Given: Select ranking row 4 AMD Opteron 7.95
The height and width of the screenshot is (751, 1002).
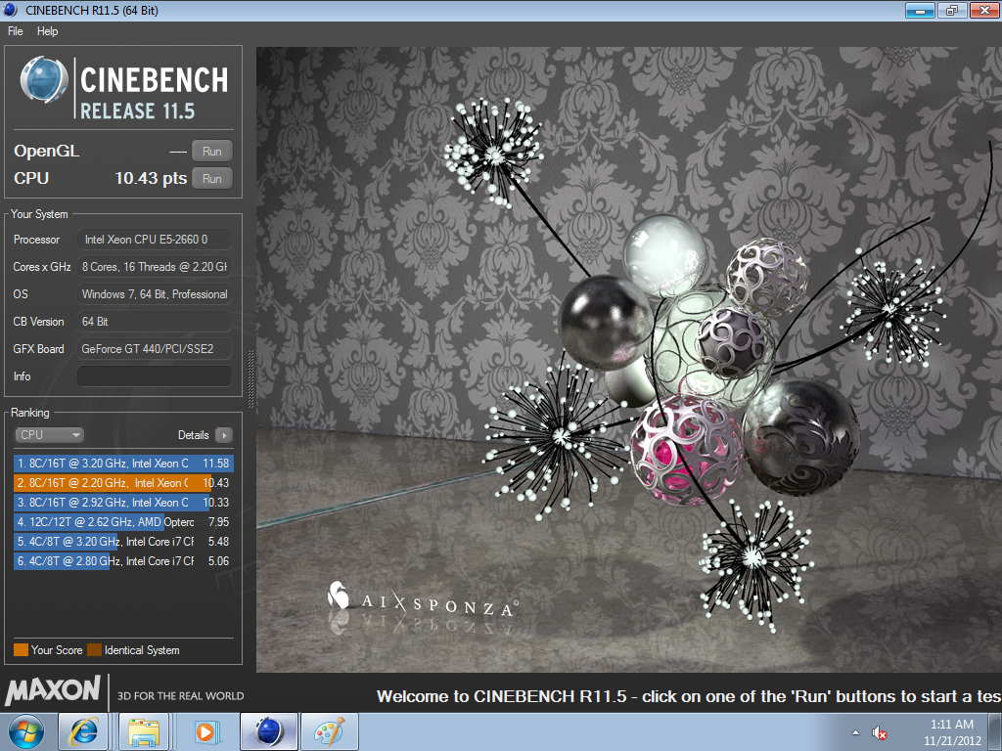Looking at the screenshot, I should pyautogui.click(x=123, y=522).
